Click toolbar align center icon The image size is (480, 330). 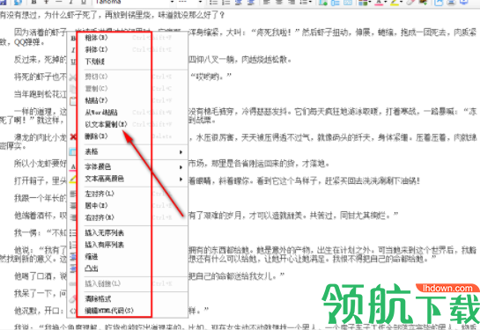[278, 2]
